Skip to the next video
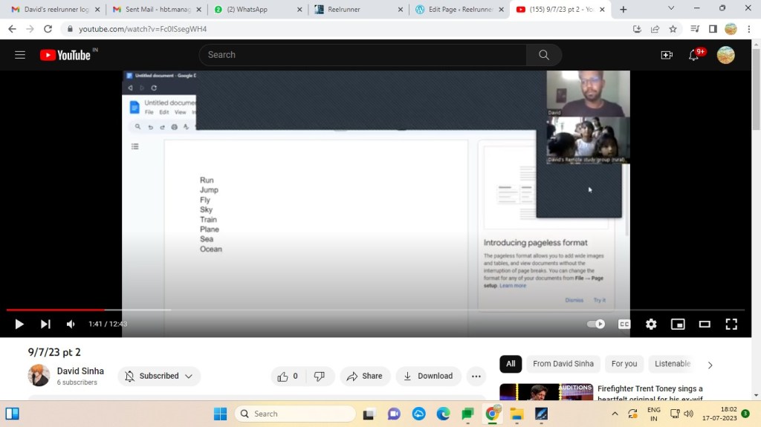Screen dimensions: 761x427 pyautogui.click(x=45, y=324)
